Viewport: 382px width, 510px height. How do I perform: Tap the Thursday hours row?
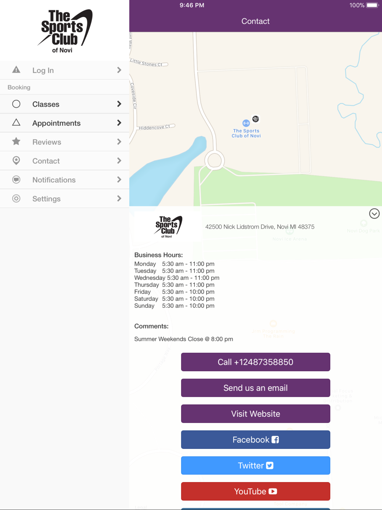174,285
